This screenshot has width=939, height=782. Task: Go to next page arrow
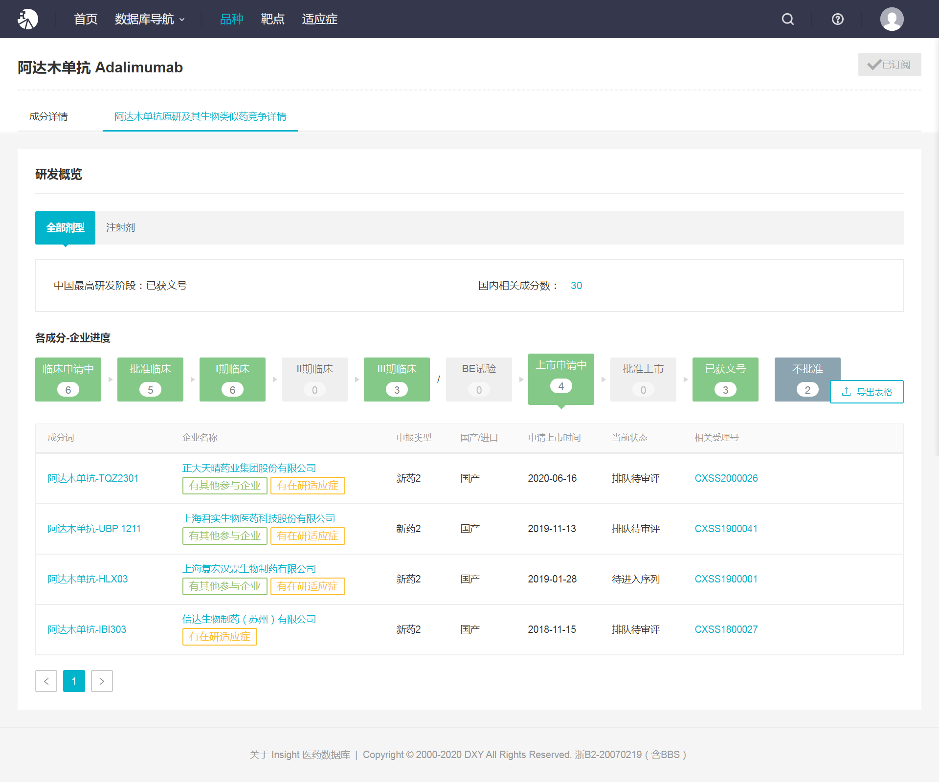click(x=102, y=681)
